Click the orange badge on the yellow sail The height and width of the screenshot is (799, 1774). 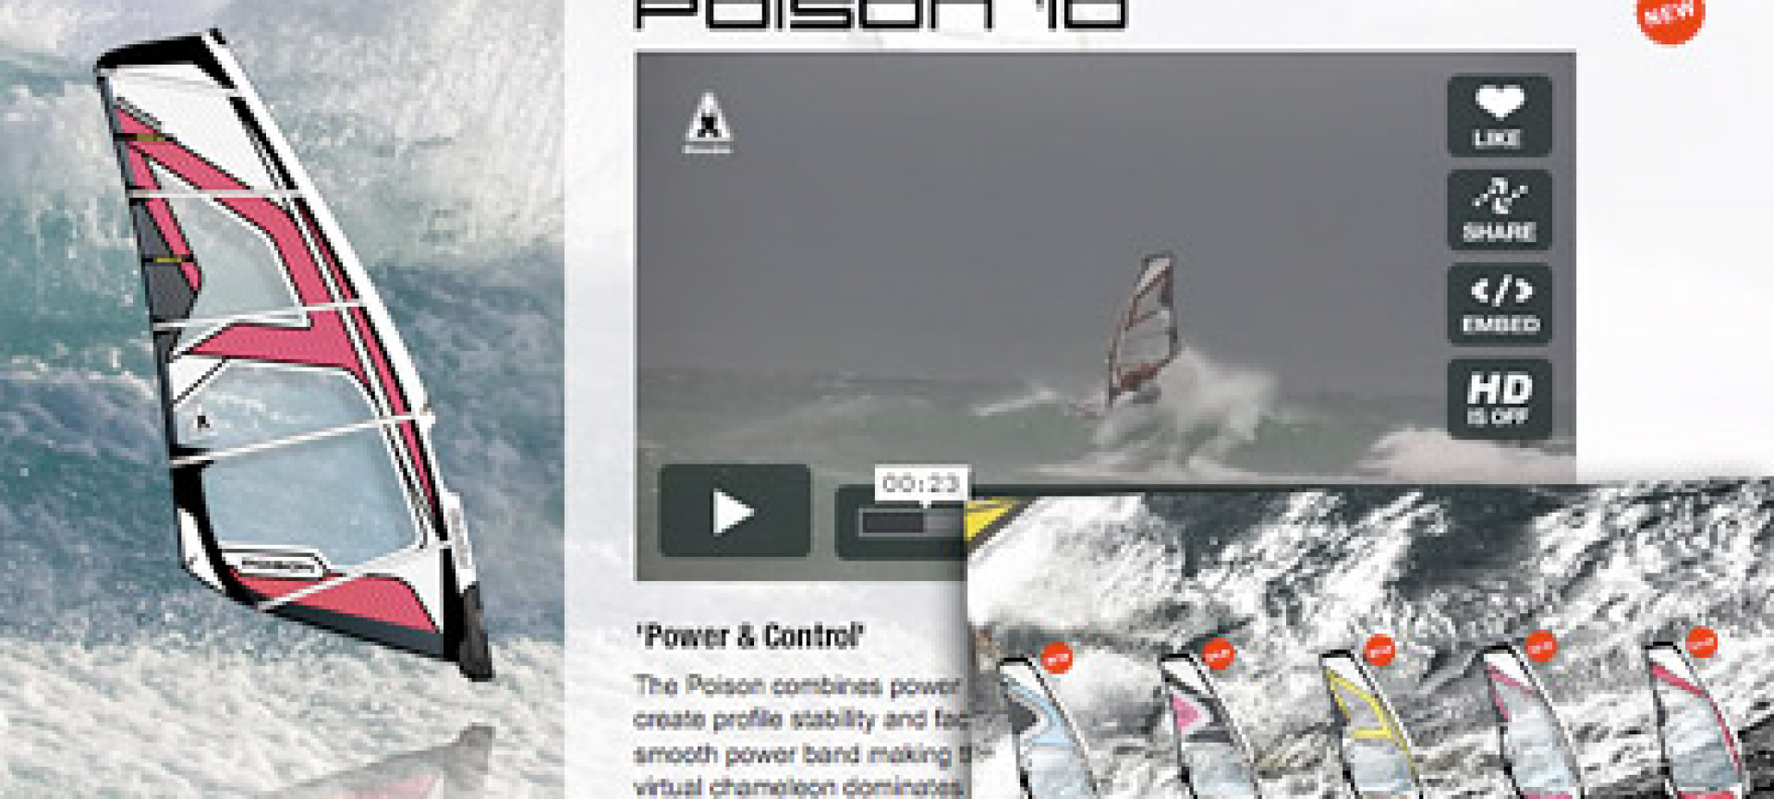pyautogui.click(x=1379, y=651)
